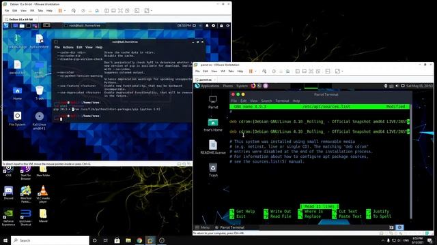Image resolution: width=437 pixels, height=245 pixels.
Task: Click date and time in Parrot panel
Action: 419,86
